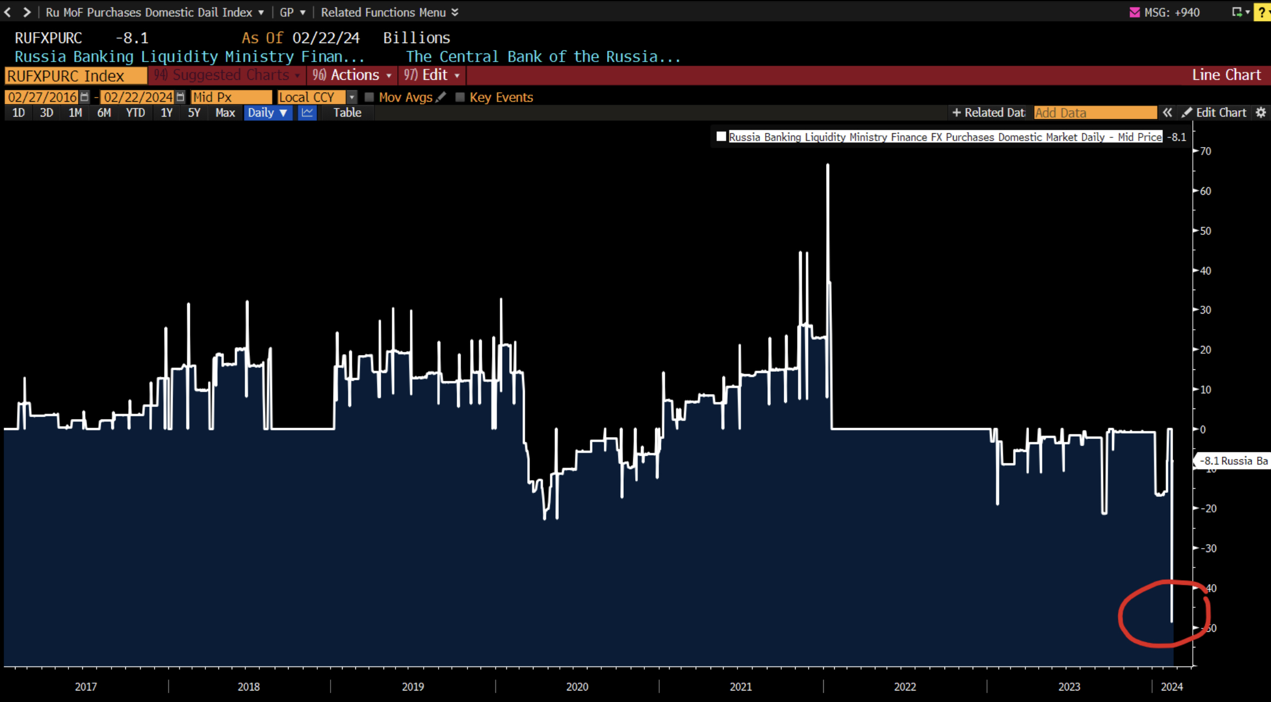Click the line chart view icon
Viewport: 1271px width, 702px height.
point(307,113)
